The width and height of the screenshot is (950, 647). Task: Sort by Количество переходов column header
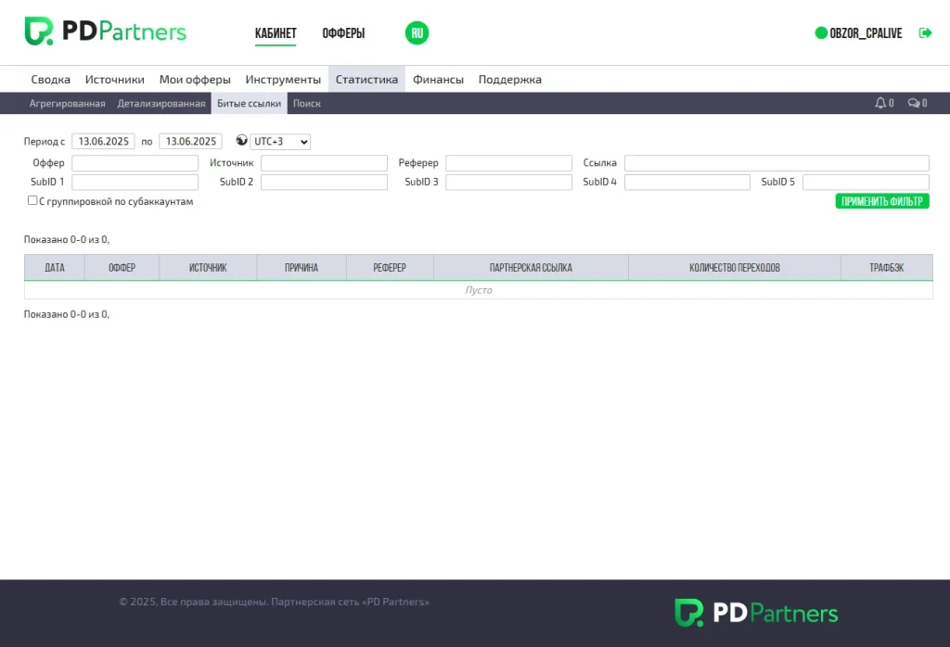(735, 268)
